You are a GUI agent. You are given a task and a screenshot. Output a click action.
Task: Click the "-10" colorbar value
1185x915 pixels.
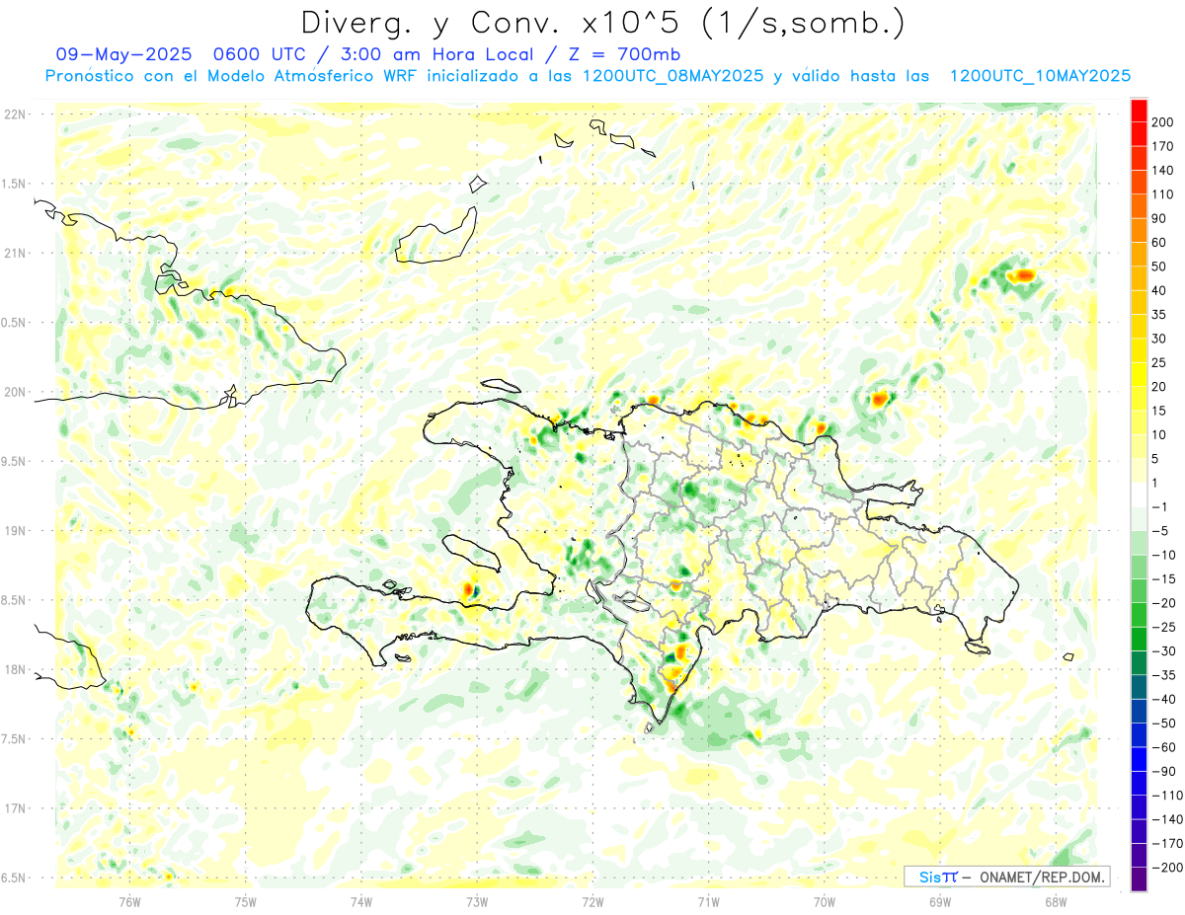(1163, 555)
